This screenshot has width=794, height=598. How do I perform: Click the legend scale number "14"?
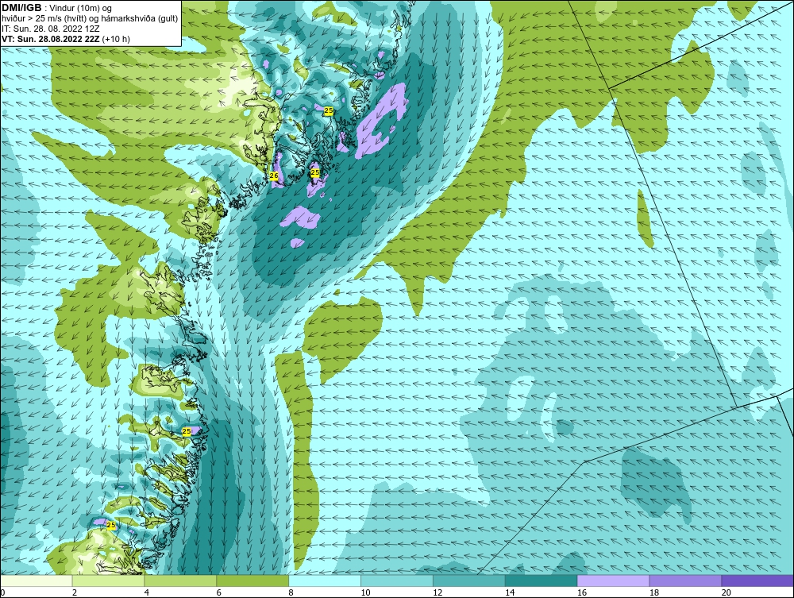click(x=510, y=592)
